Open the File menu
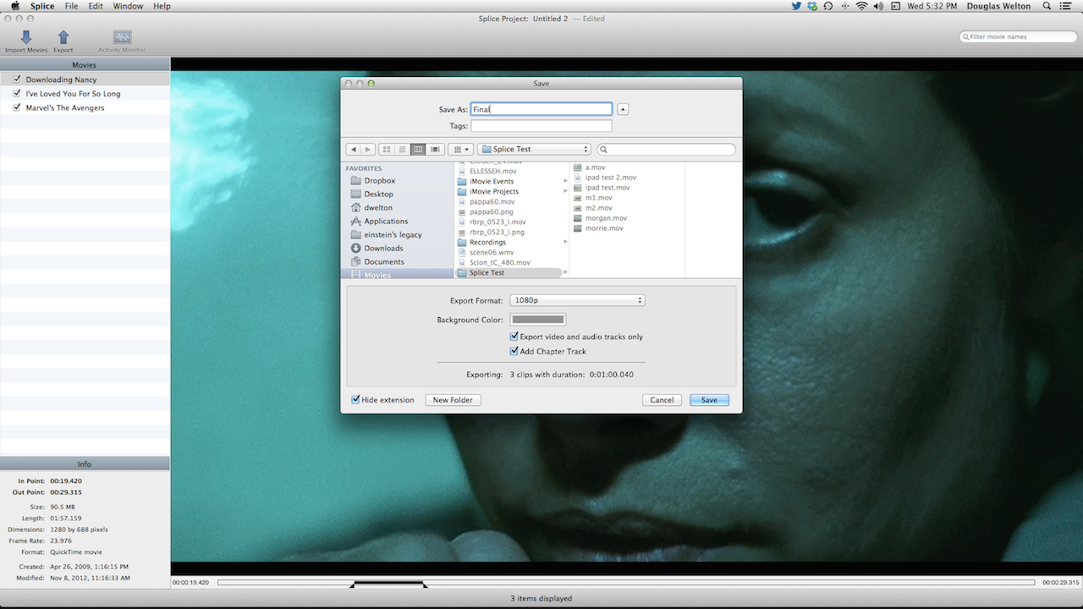The width and height of the screenshot is (1083, 609). click(x=71, y=6)
